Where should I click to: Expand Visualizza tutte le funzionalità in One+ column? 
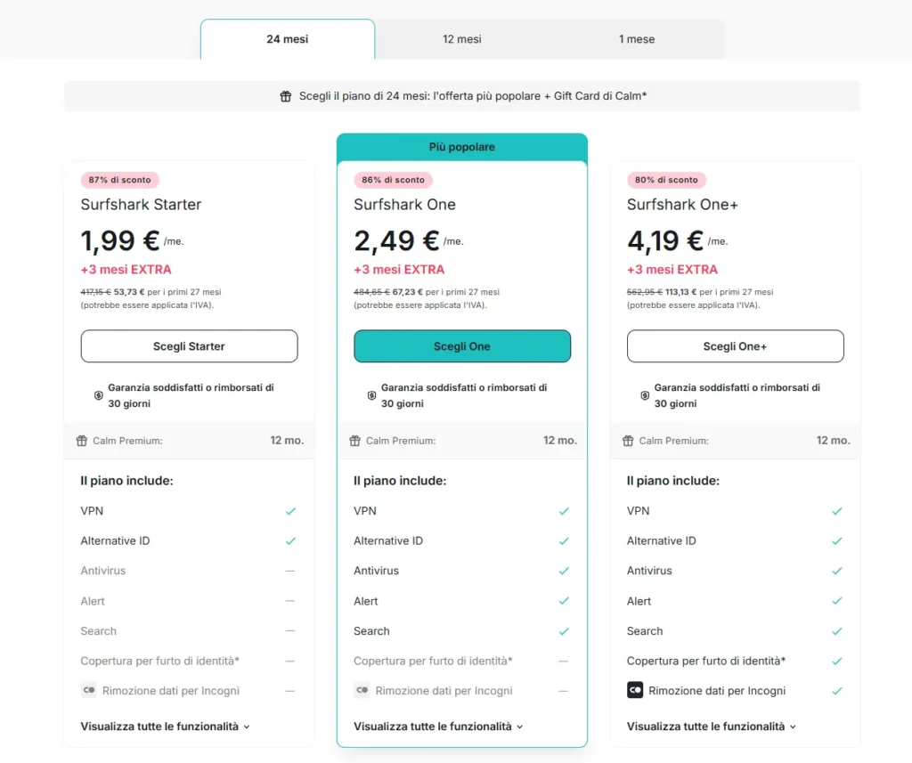click(x=712, y=726)
